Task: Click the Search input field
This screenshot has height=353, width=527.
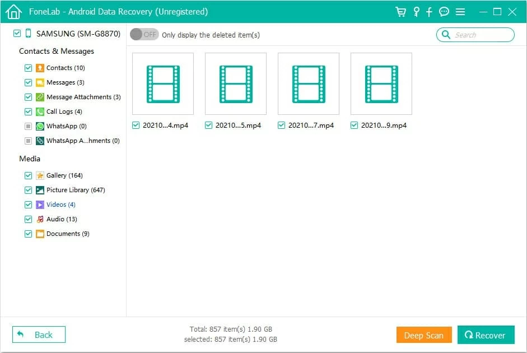Action: click(481, 35)
